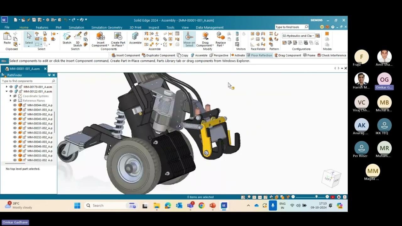Click the PathFinder search magnifier icon
This screenshot has height=226, width=402.
pyautogui.click(x=53, y=81)
